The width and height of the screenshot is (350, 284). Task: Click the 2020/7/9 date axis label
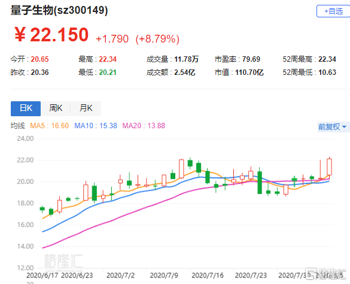click(164, 276)
